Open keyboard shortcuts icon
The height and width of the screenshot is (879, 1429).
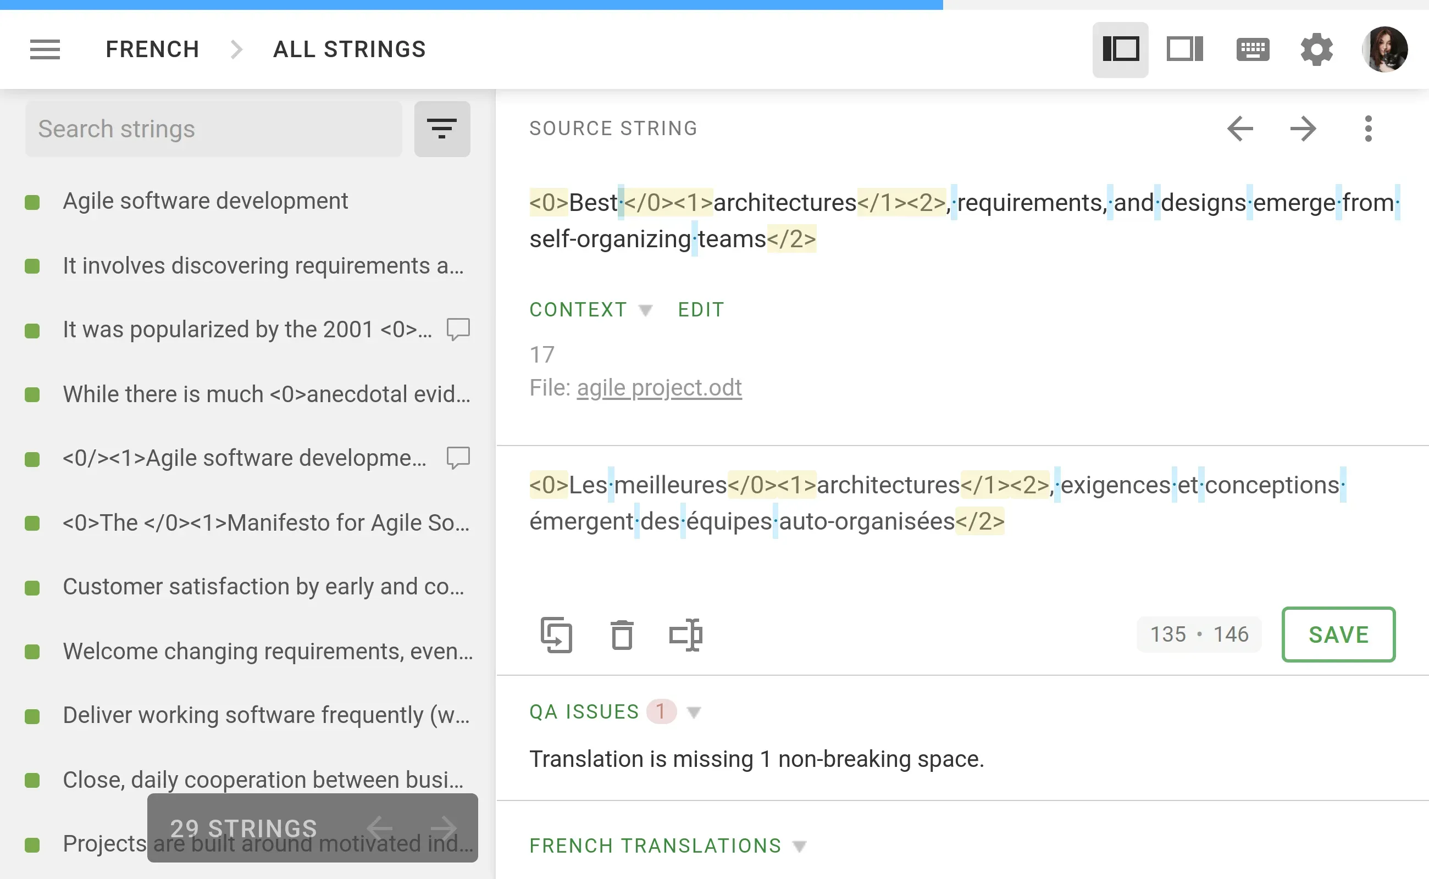[x=1252, y=49]
